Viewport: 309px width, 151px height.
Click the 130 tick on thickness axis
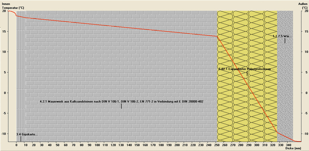(121, 145)
